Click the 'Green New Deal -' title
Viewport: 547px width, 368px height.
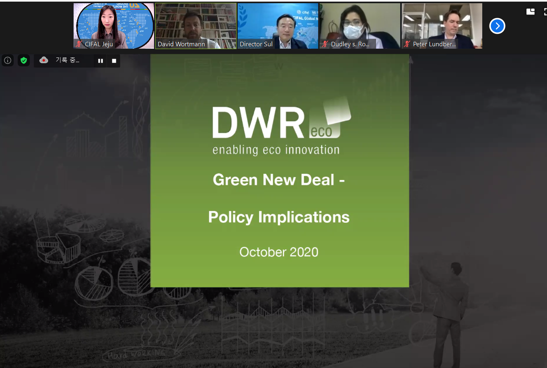click(x=279, y=180)
